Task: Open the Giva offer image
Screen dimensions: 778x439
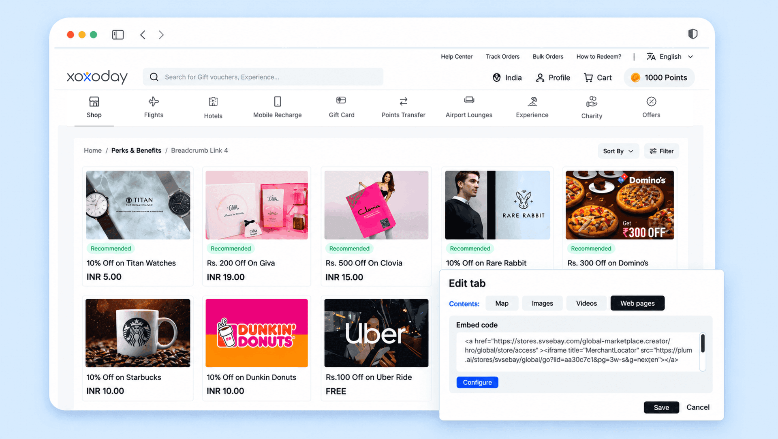Action: click(x=256, y=205)
